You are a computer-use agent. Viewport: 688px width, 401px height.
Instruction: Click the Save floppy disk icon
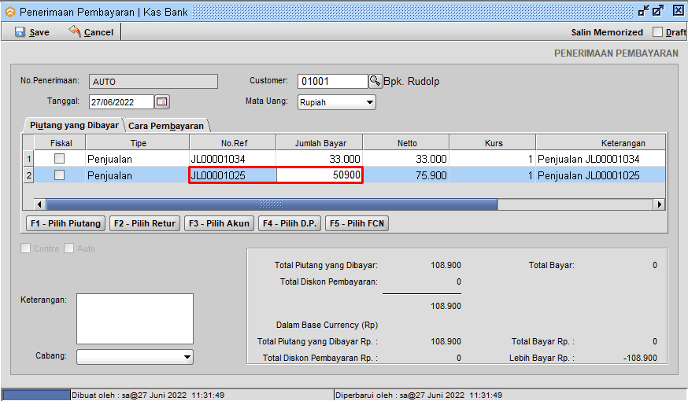pyautogui.click(x=20, y=32)
